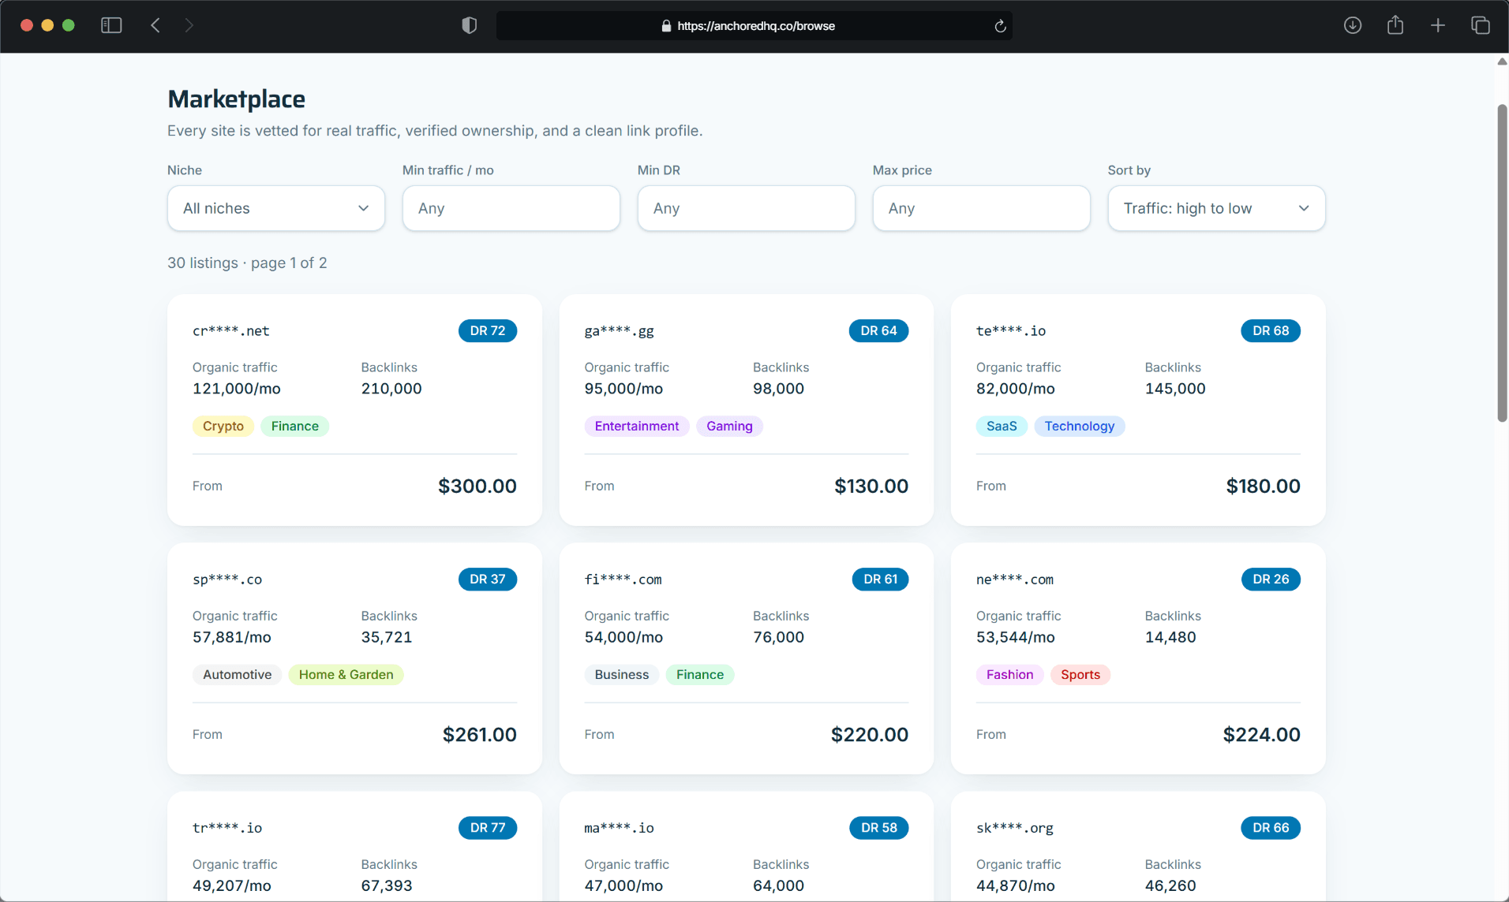This screenshot has width=1509, height=902.
Task: Click the address bar URL field
Action: click(754, 26)
